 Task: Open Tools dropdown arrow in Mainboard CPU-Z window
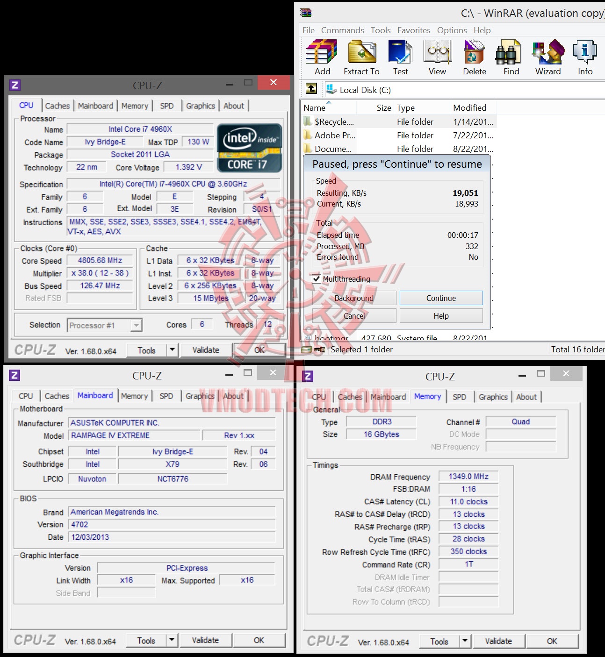pos(172,640)
